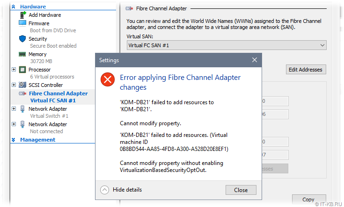
Task: Expand the Processor tree node
Action: tap(14, 70)
